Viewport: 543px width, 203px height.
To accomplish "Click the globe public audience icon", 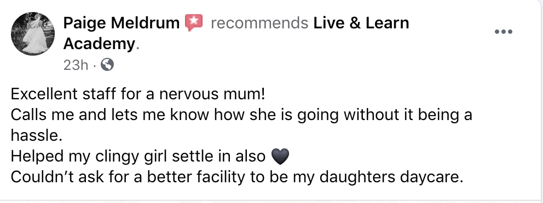I will click(x=107, y=64).
